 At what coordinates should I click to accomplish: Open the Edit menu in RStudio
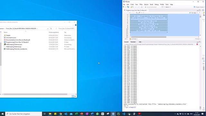128,5
